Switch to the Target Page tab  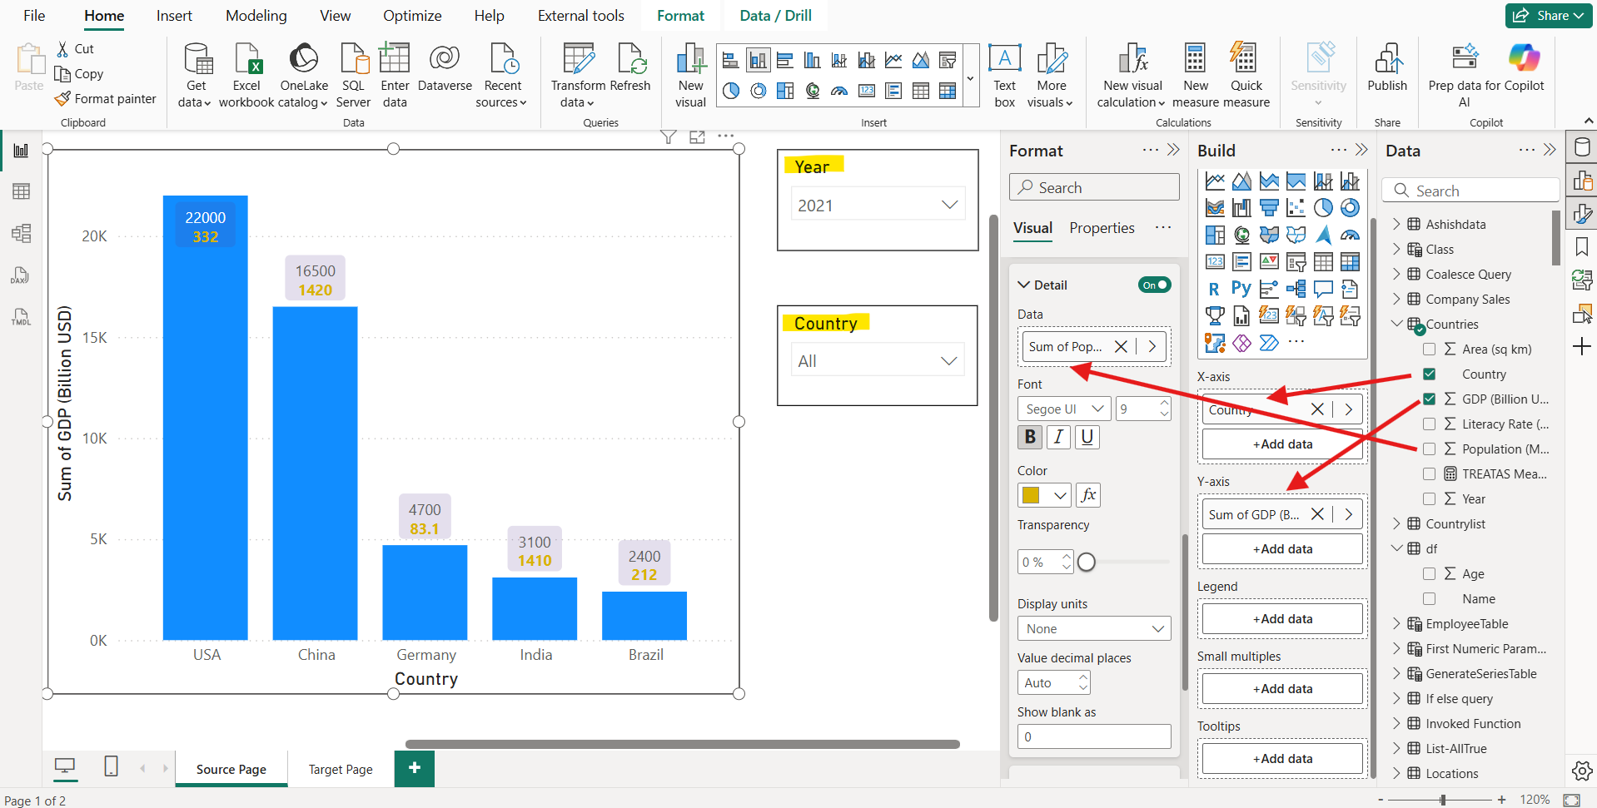[x=341, y=770]
